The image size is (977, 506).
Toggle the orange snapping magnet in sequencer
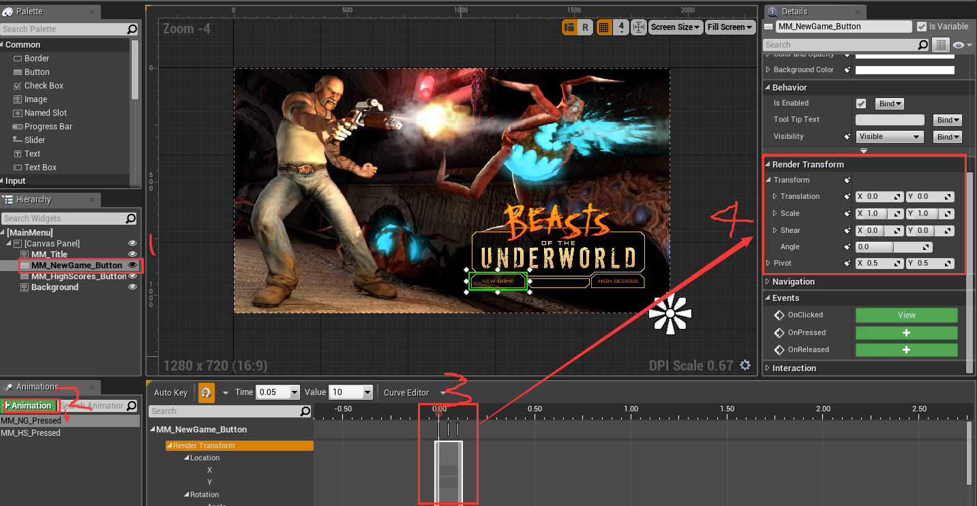point(206,392)
